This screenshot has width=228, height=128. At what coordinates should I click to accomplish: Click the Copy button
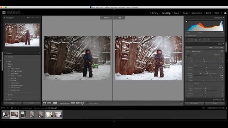(13, 103)
